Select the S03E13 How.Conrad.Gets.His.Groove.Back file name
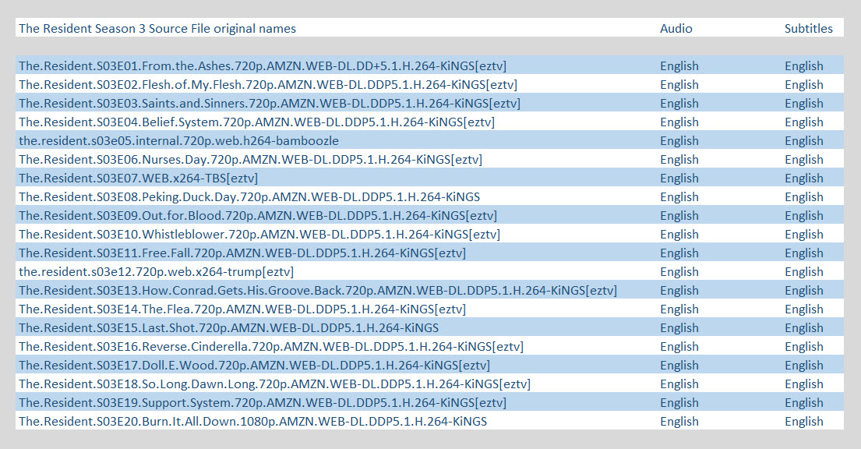The height and width of the screenshot is (449, 861). (318, 290)
